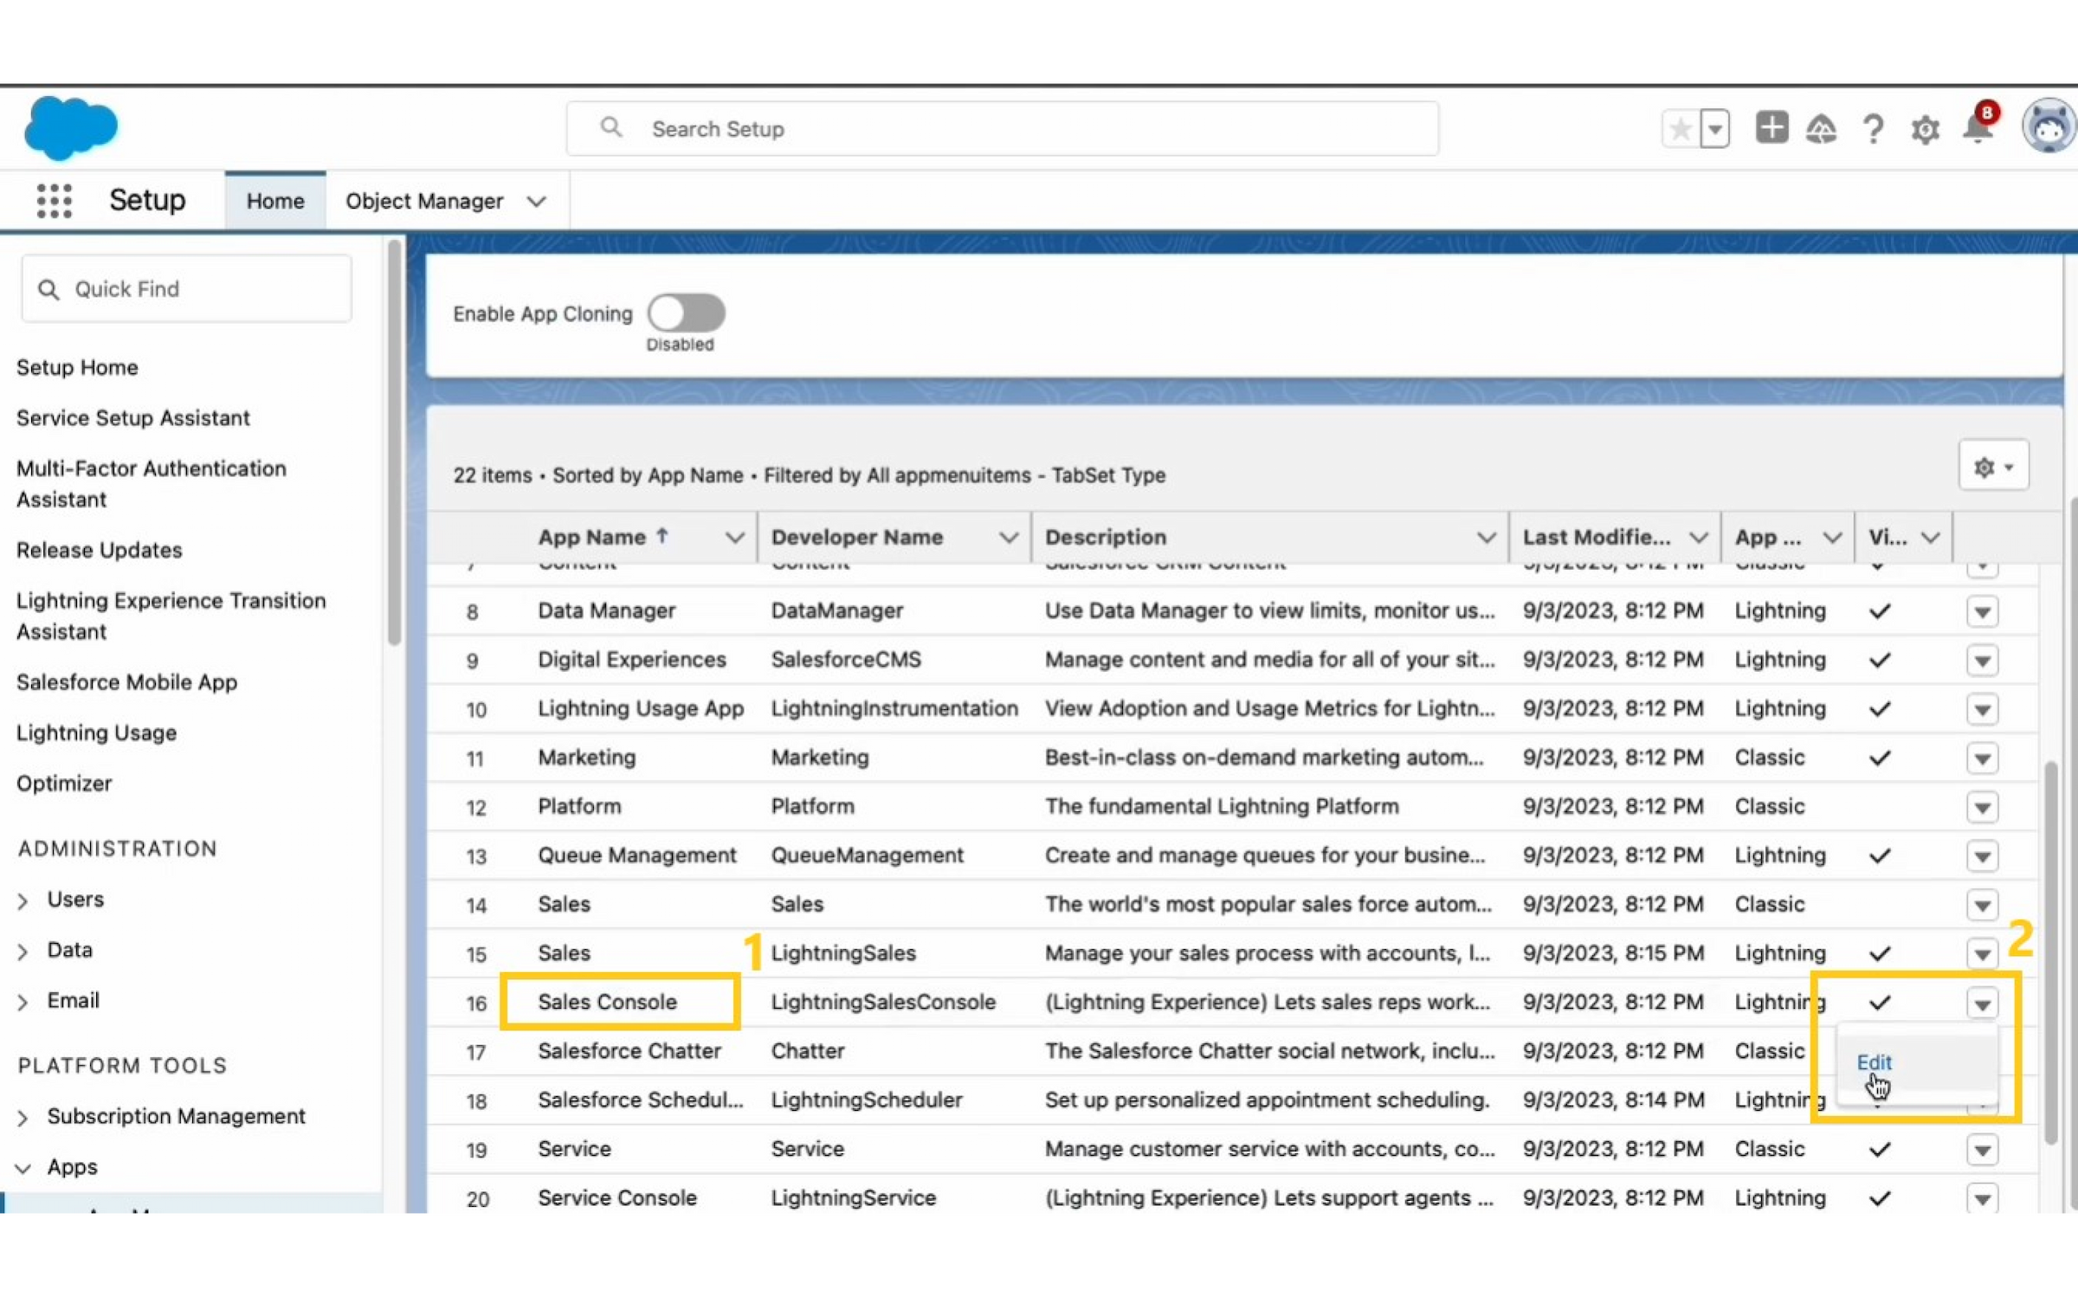This screenshot has height=1297, width=2078.
Task: Open row actions for Service row 19
Action: [1982, 1150]
